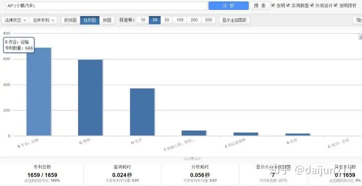Toggle the 实用新型 checkbox
This screenshot has height=186, width=362.
288,5
